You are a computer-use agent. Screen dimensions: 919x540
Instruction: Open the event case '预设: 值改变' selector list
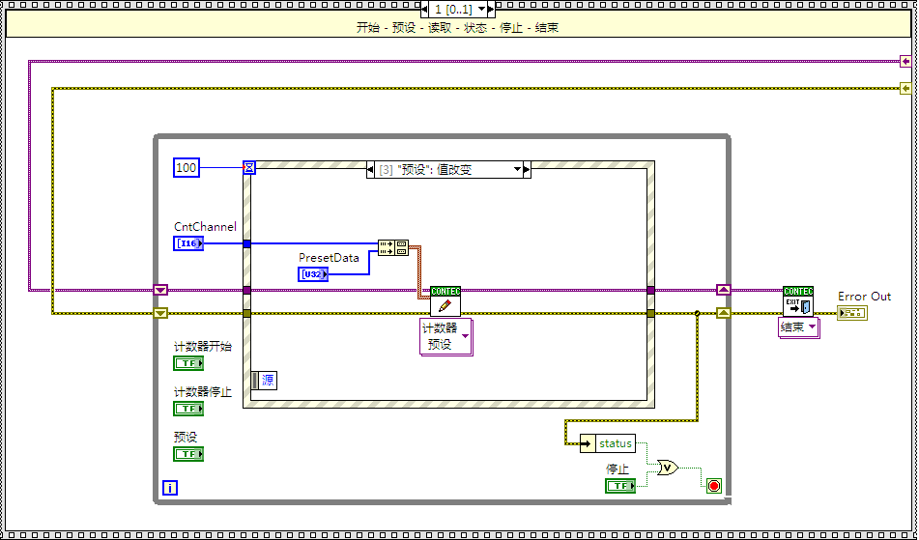[x=515, y=170]
